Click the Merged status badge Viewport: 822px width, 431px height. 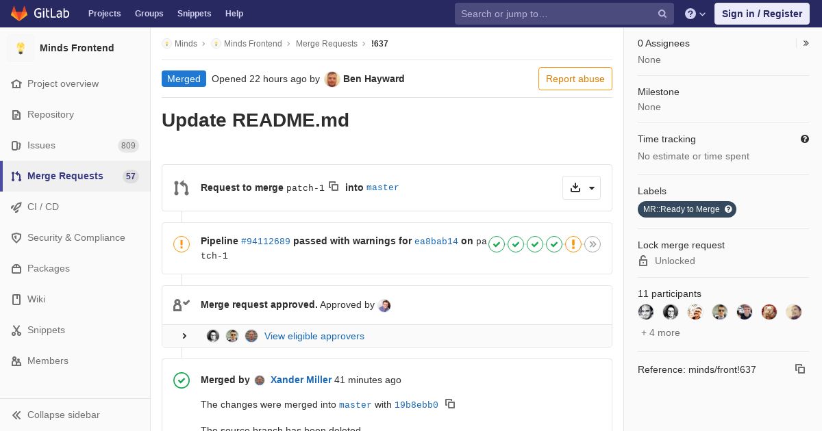point(184,79)
